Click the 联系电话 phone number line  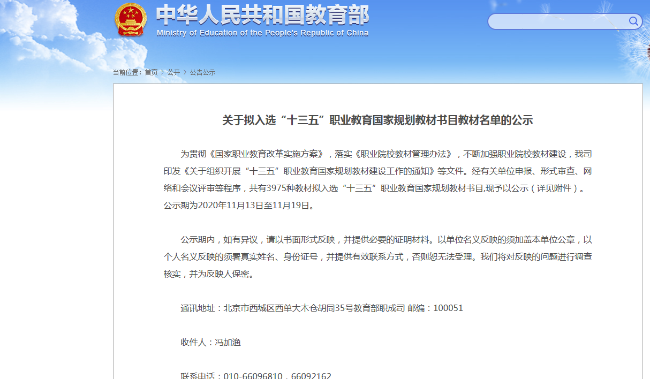(256, 376)
